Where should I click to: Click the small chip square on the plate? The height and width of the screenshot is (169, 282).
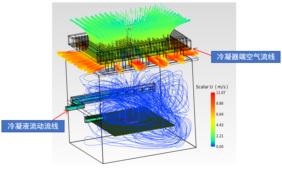point(130,120)
